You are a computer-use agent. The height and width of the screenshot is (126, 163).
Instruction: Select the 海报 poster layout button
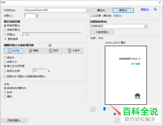pyautogui.click(x=34, y=51)
